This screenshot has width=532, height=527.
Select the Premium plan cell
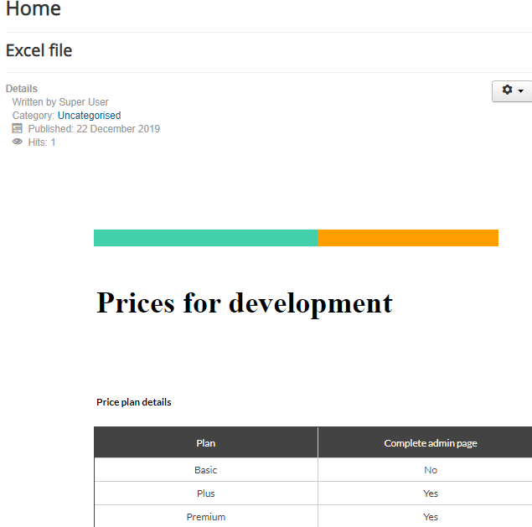[206, 516]
